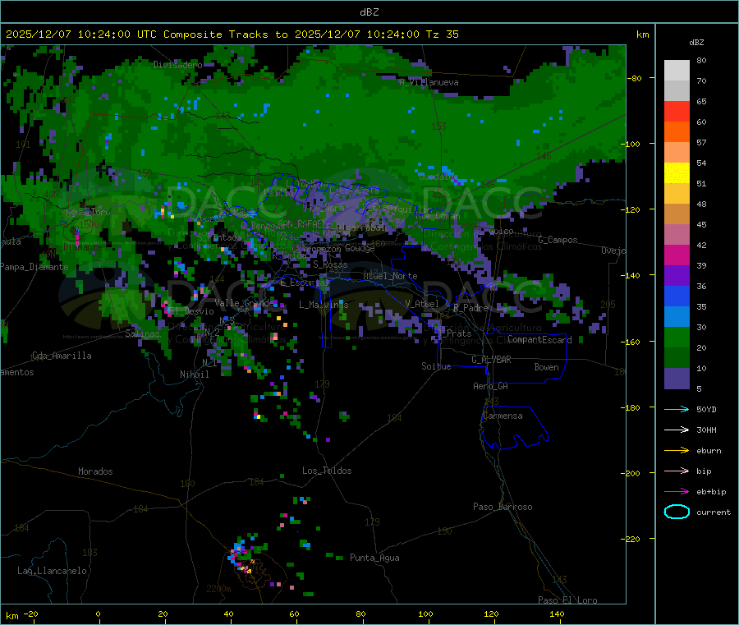This screenshot has width=739, height=625.
Task: Click the 'Los_Toldos' map label
Action: [x=327, y=471]
